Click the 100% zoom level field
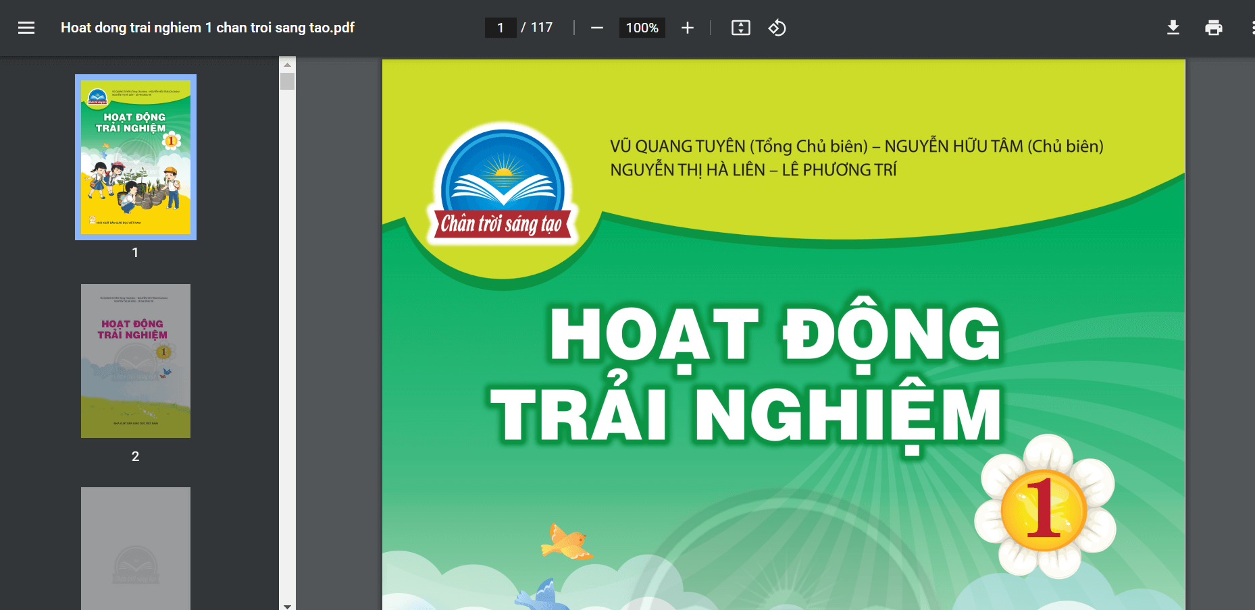 642,28
